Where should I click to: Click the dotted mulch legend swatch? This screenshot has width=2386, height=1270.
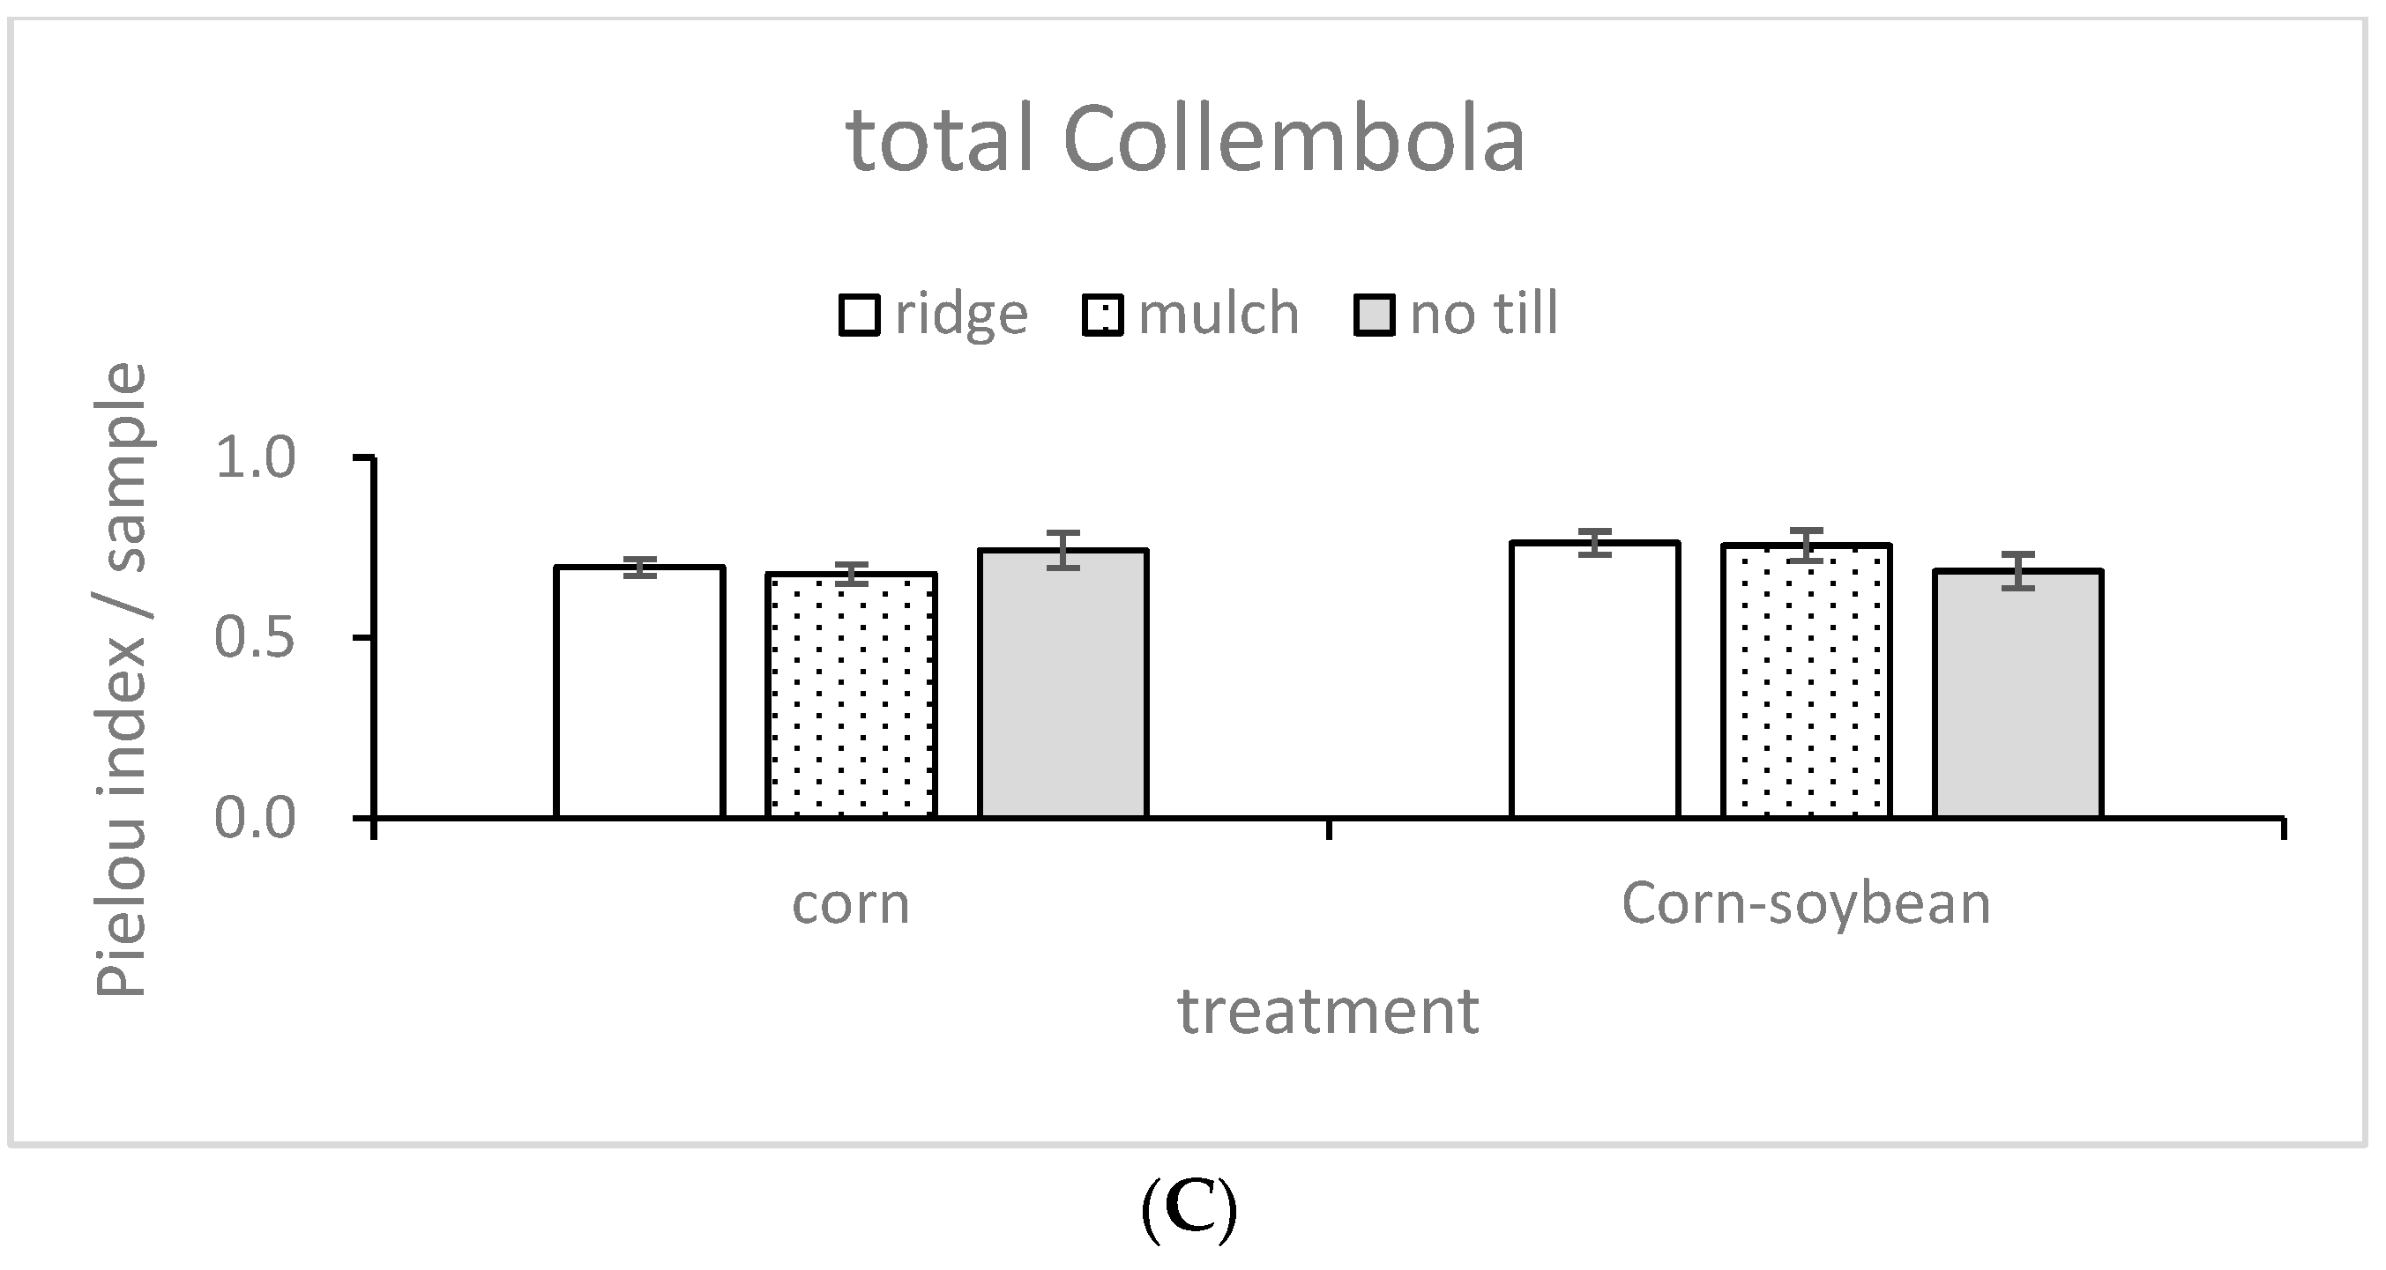click(1102, 315)
